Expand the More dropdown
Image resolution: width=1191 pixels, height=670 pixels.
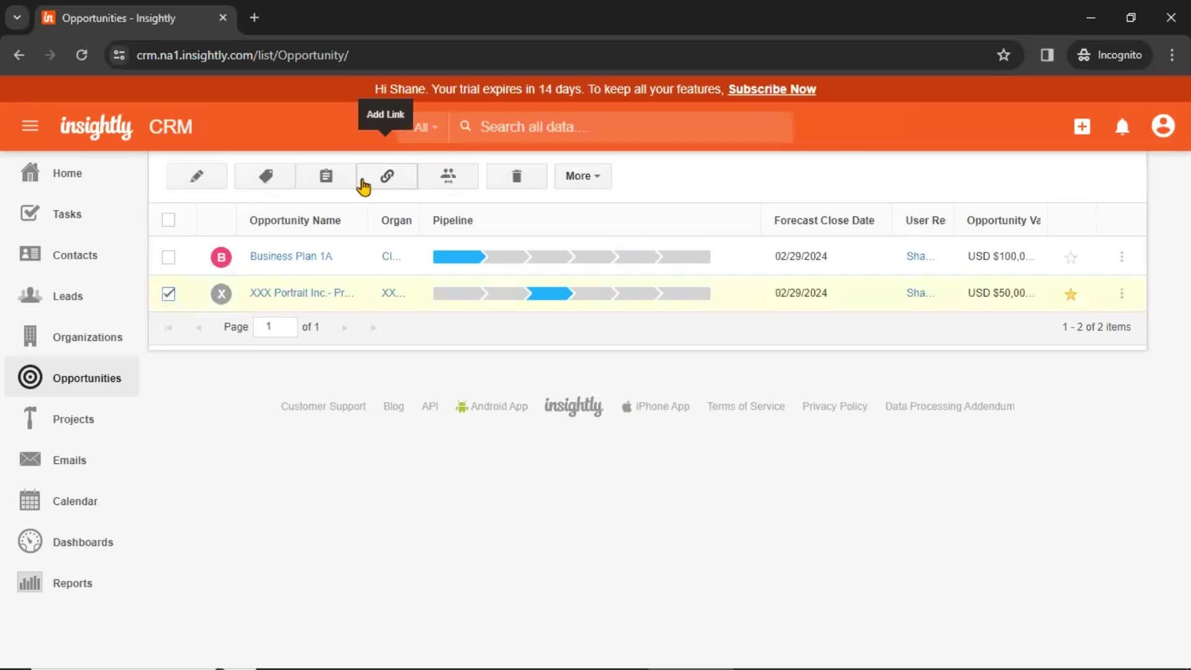pos(582,176)
